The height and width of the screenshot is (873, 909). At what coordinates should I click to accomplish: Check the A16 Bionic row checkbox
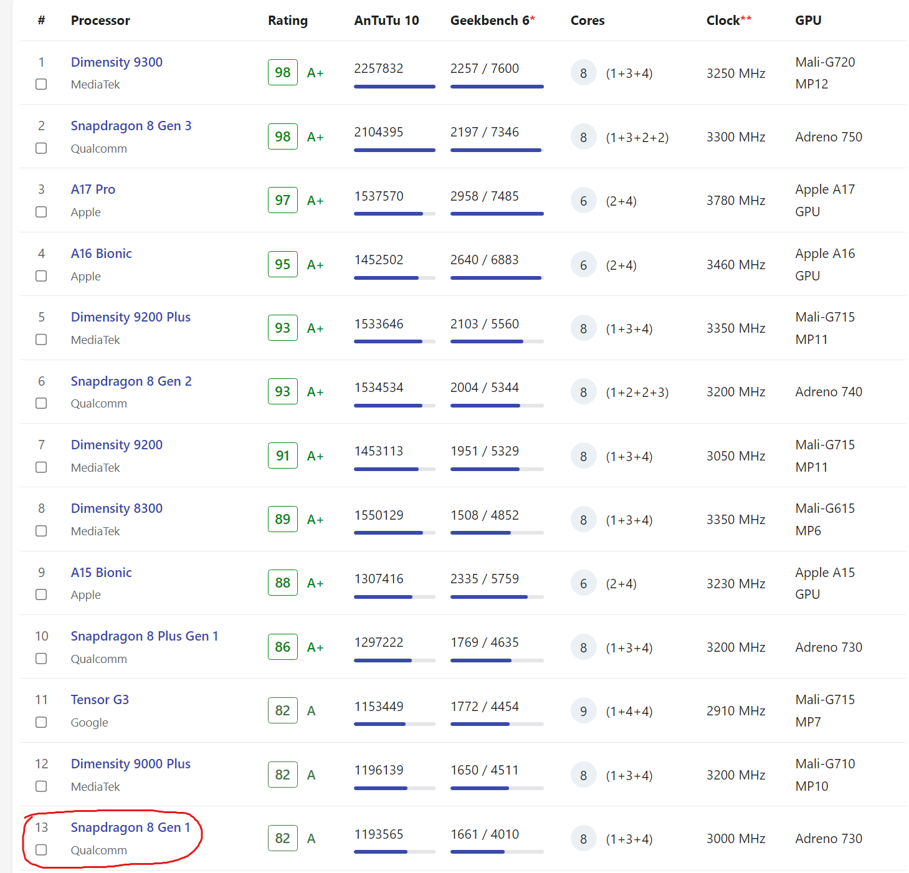click(x=41, y=275)
